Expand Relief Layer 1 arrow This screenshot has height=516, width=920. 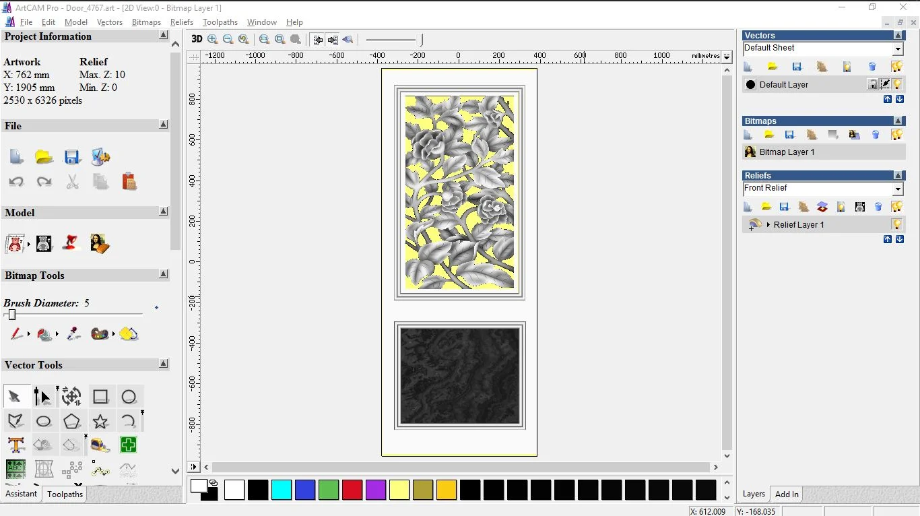768,224
